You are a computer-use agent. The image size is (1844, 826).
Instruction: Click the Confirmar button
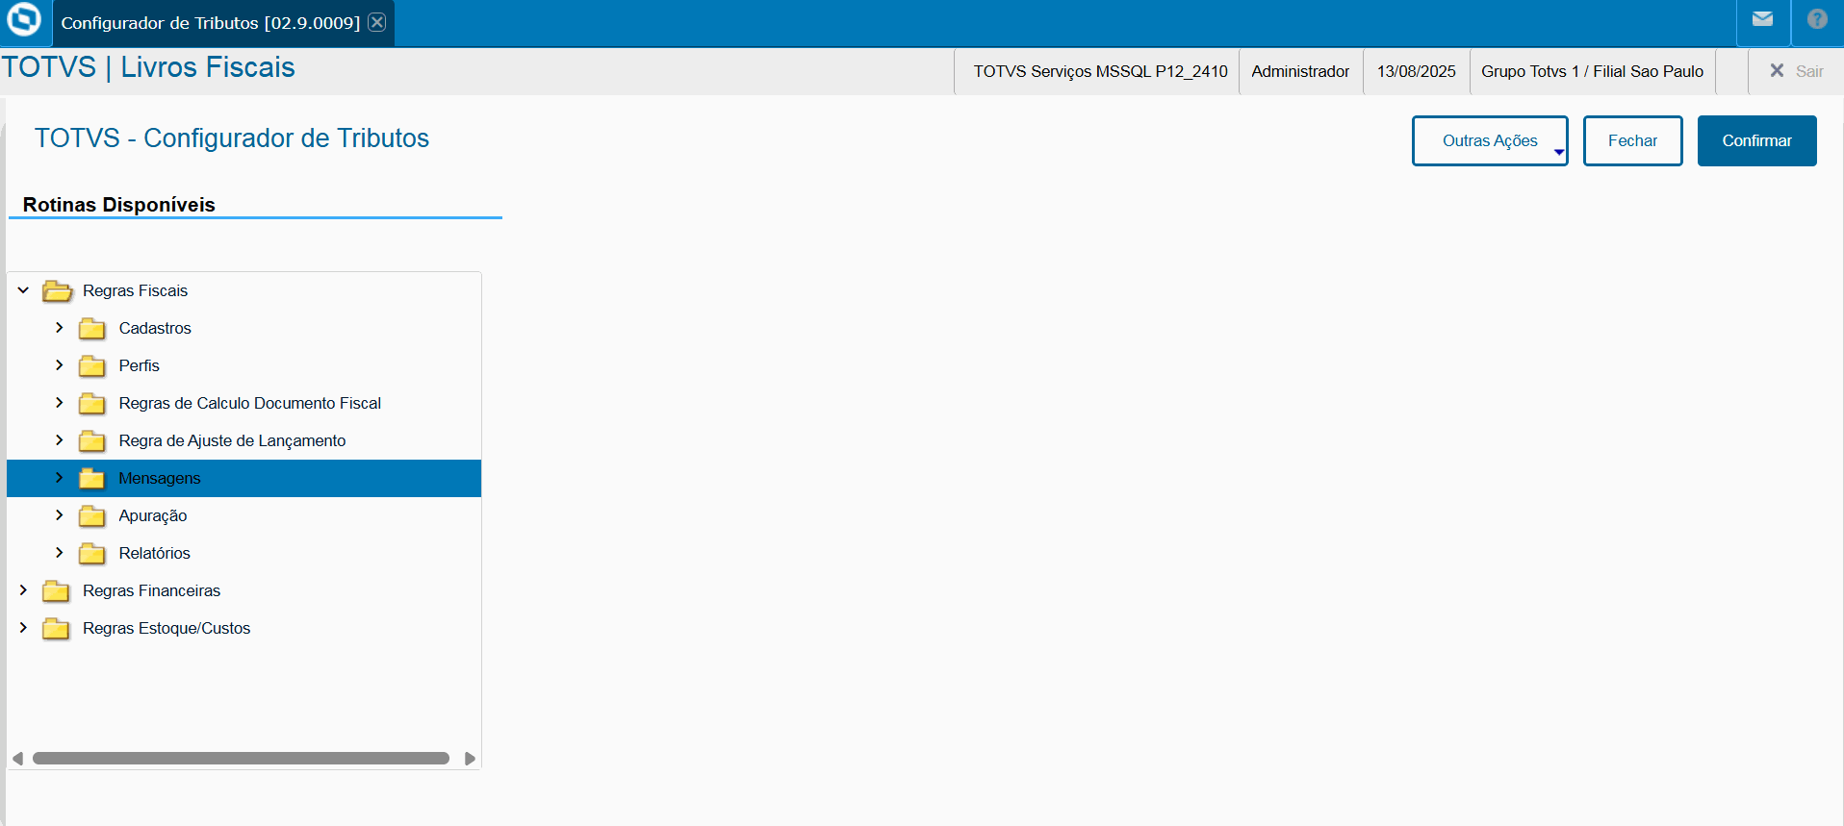tap(1756, 140)
